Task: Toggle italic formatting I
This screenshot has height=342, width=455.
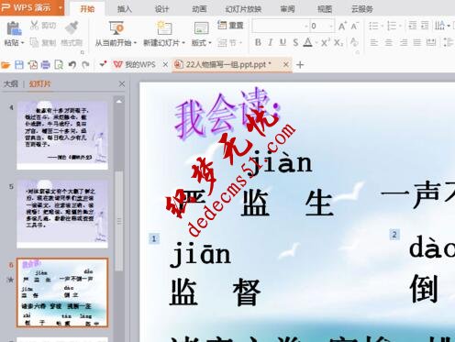Action: [270, 42]
